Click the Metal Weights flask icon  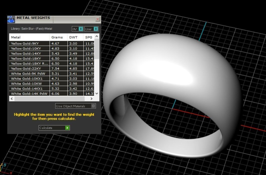tap(11, 20)
